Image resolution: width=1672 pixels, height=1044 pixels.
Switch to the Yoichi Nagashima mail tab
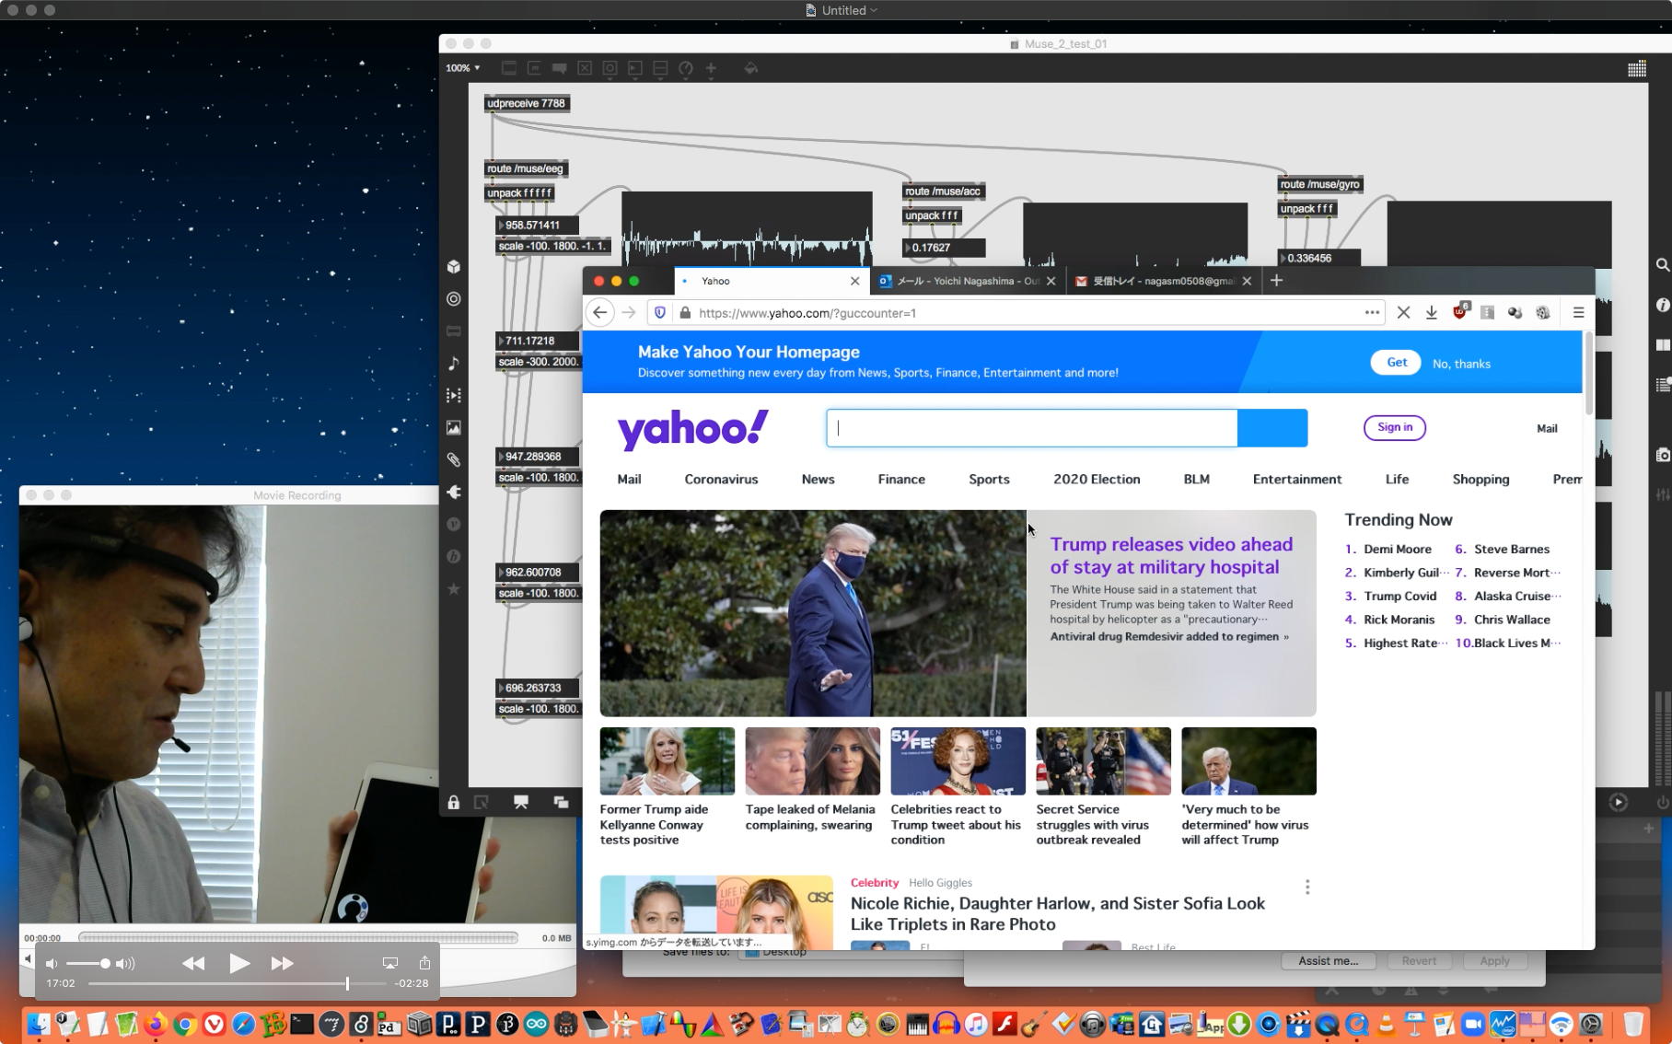pyautogui.click(x=967, y=281)
